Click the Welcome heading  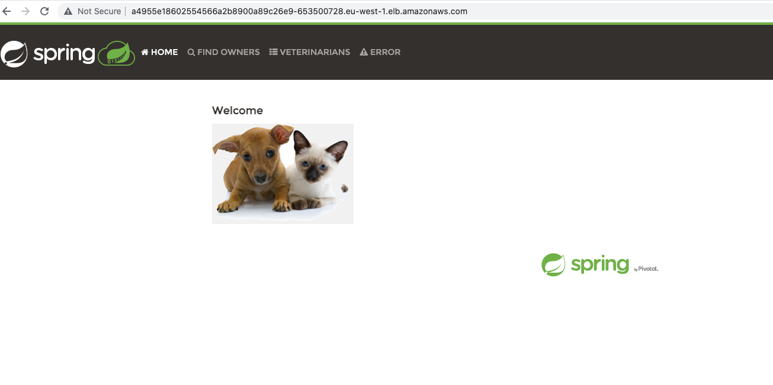pyautogui.click(x=238, y=111)
